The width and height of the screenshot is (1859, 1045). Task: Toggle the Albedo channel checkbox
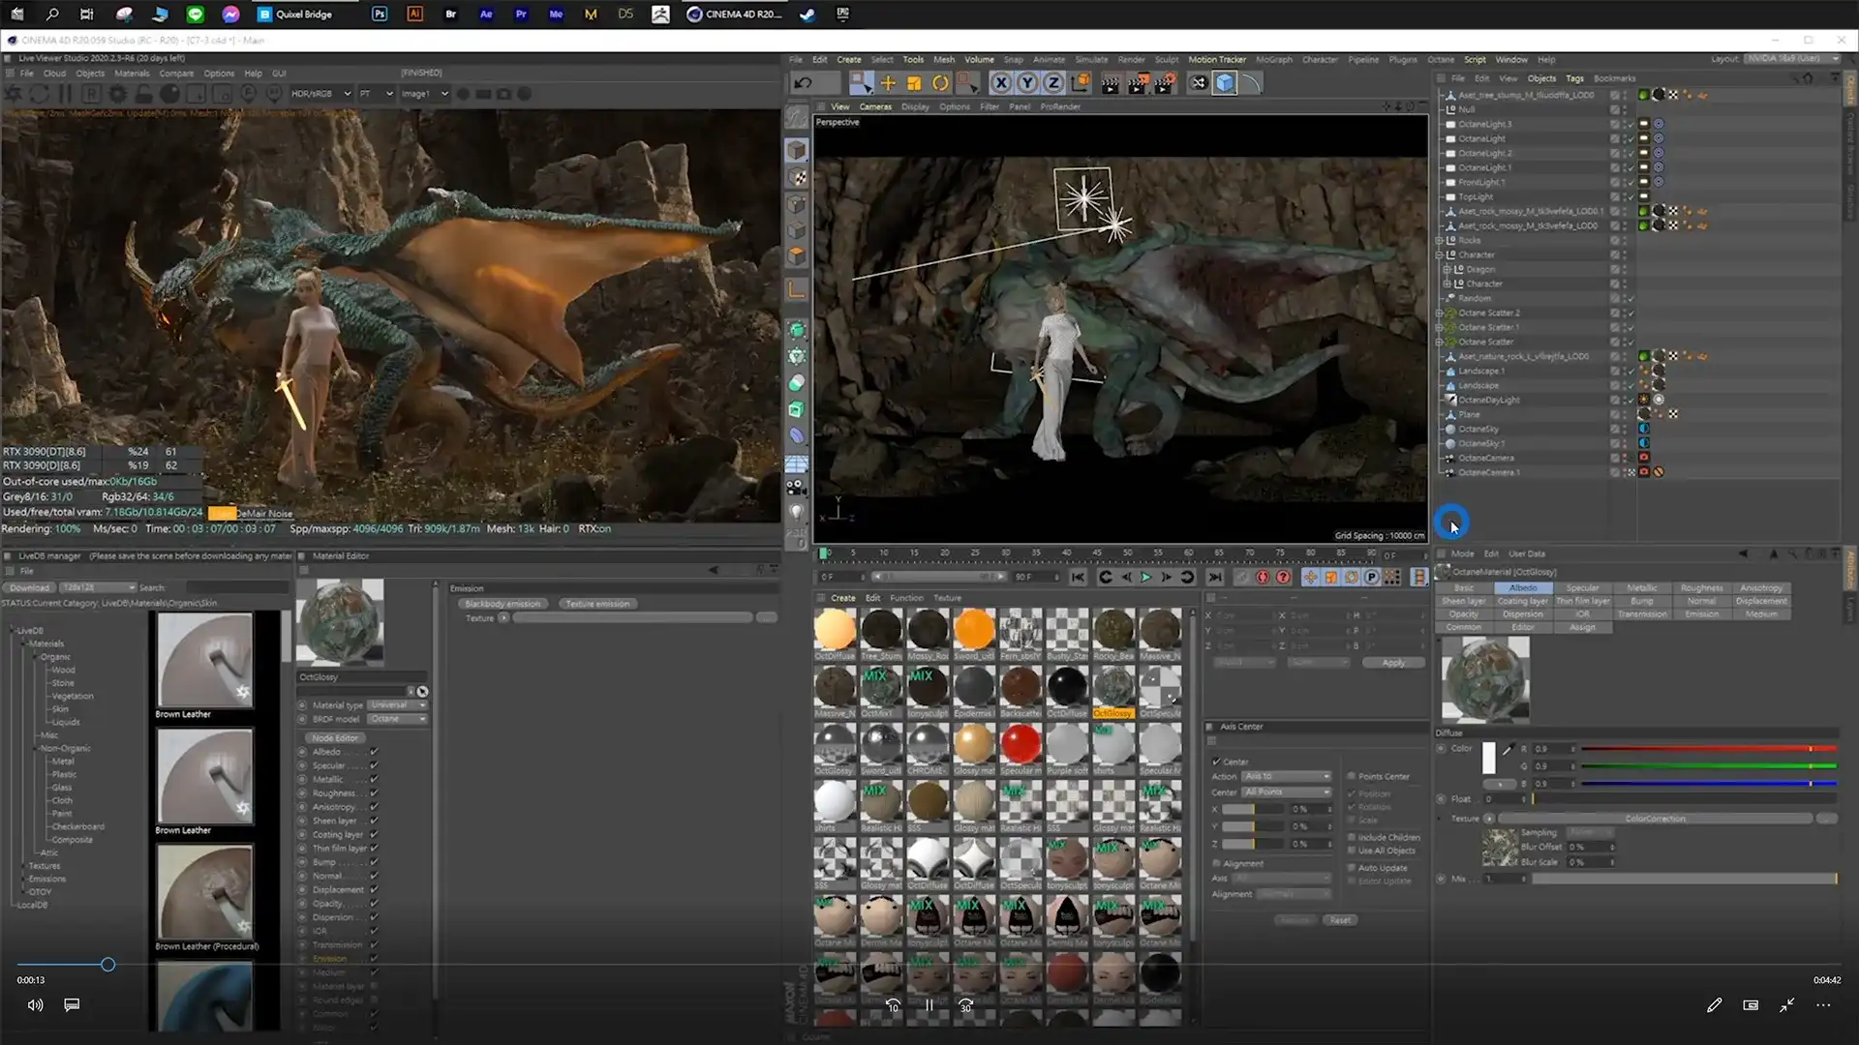[x=374, y=752]
